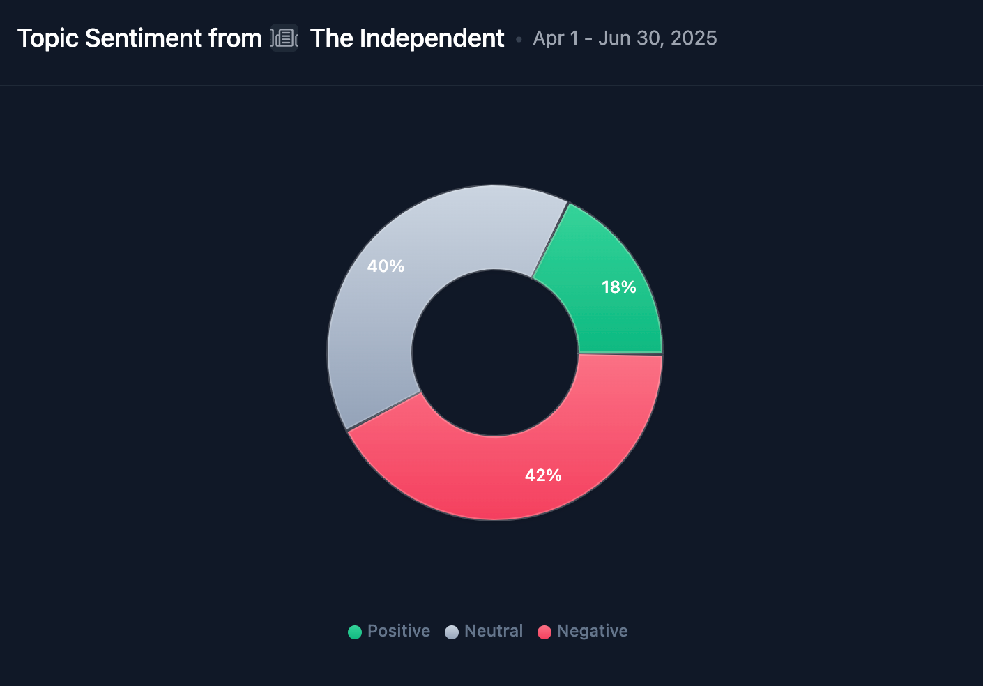Click the green Positive legend dot

[x=355, y=632]
